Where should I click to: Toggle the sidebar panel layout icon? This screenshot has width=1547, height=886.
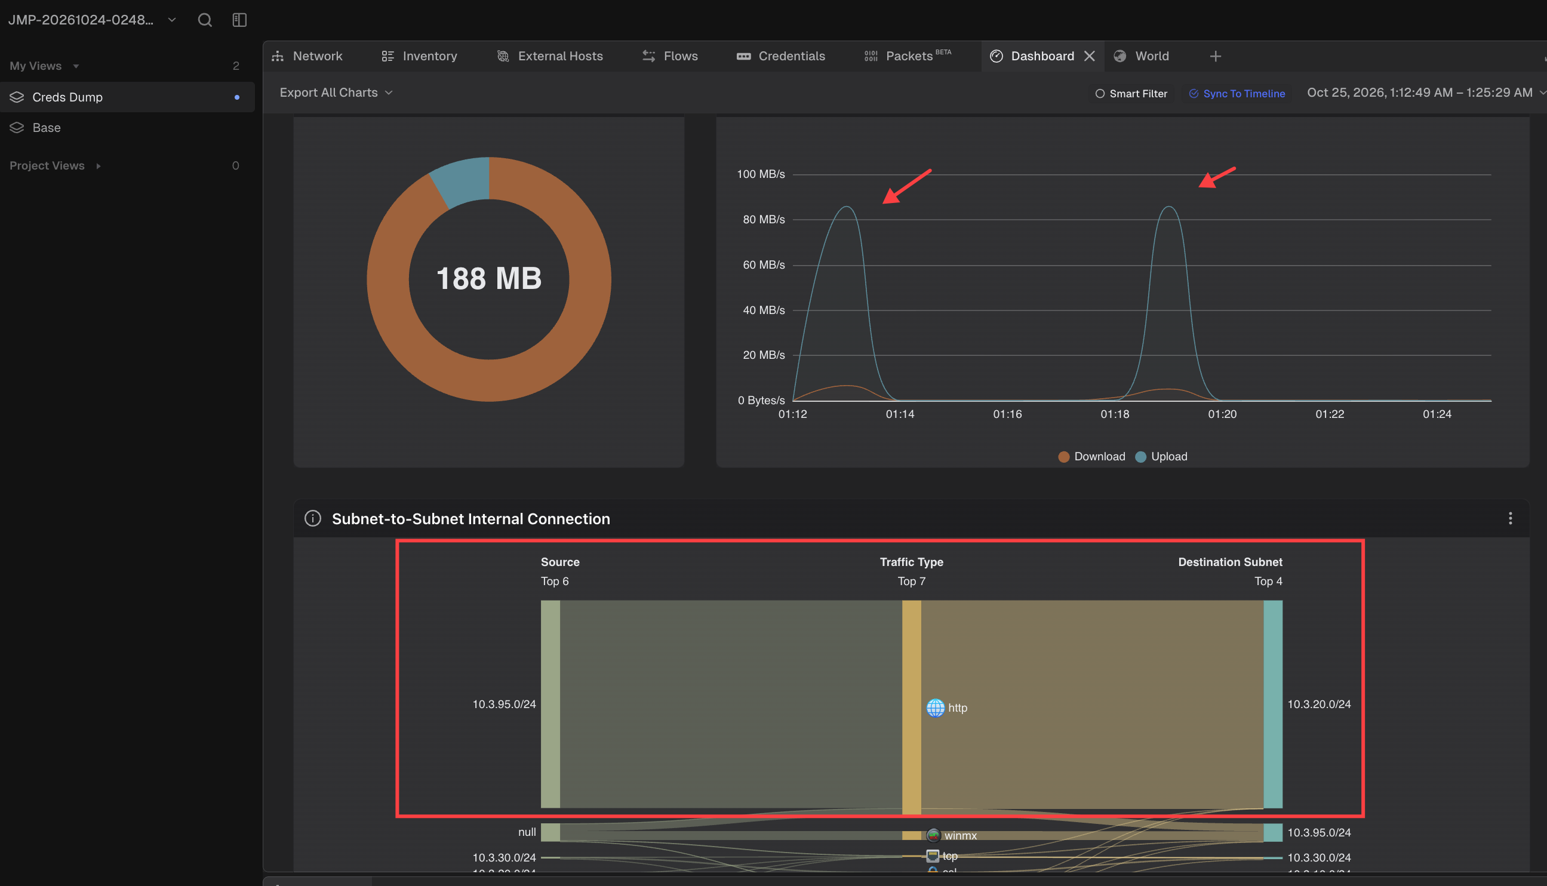pyautogui.click(x=239, y=20)
